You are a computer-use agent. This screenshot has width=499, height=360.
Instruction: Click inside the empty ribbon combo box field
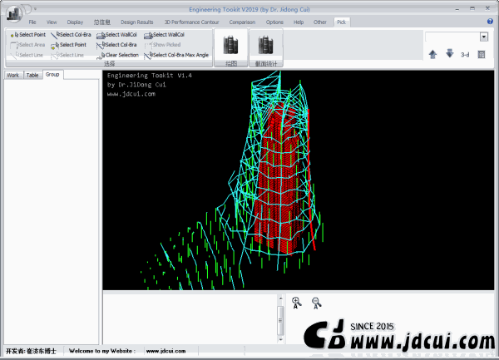[452, 37]
